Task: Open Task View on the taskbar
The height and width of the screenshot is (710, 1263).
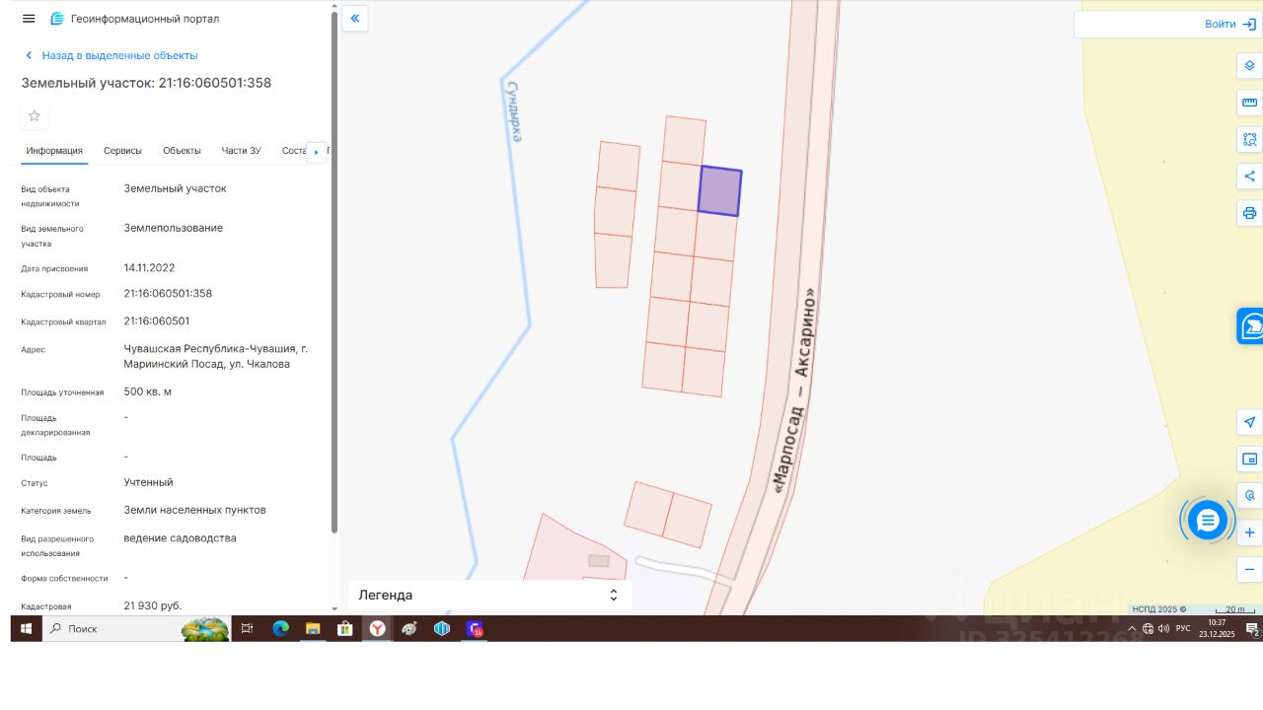Action: 247,628
